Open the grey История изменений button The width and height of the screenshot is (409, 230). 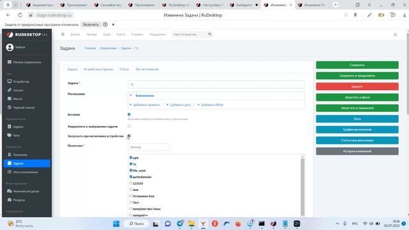tap(357, 151)
